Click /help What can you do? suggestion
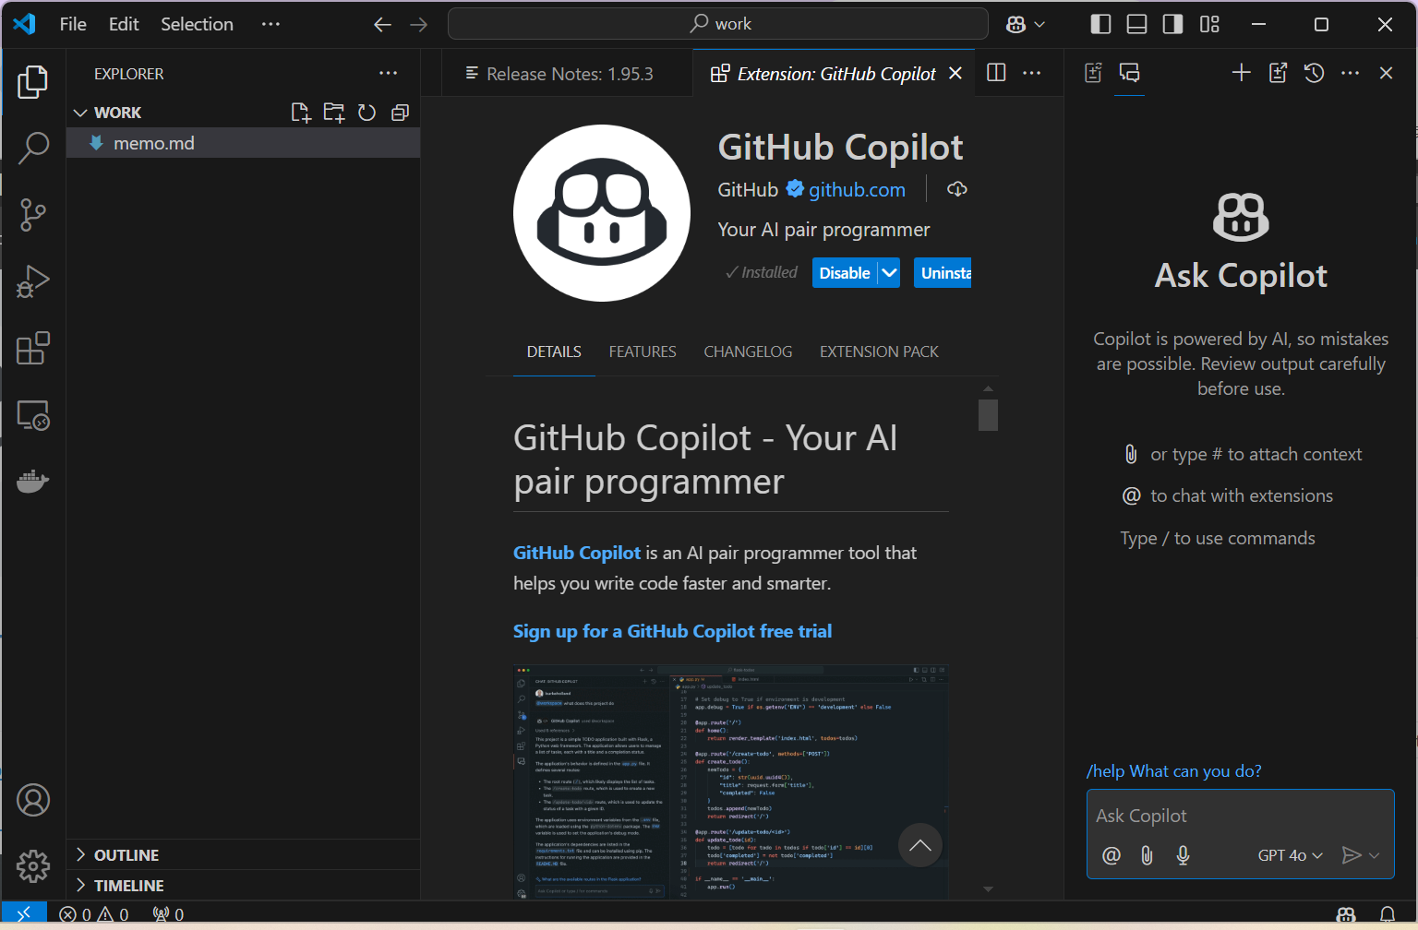 tap(1174, 771)
